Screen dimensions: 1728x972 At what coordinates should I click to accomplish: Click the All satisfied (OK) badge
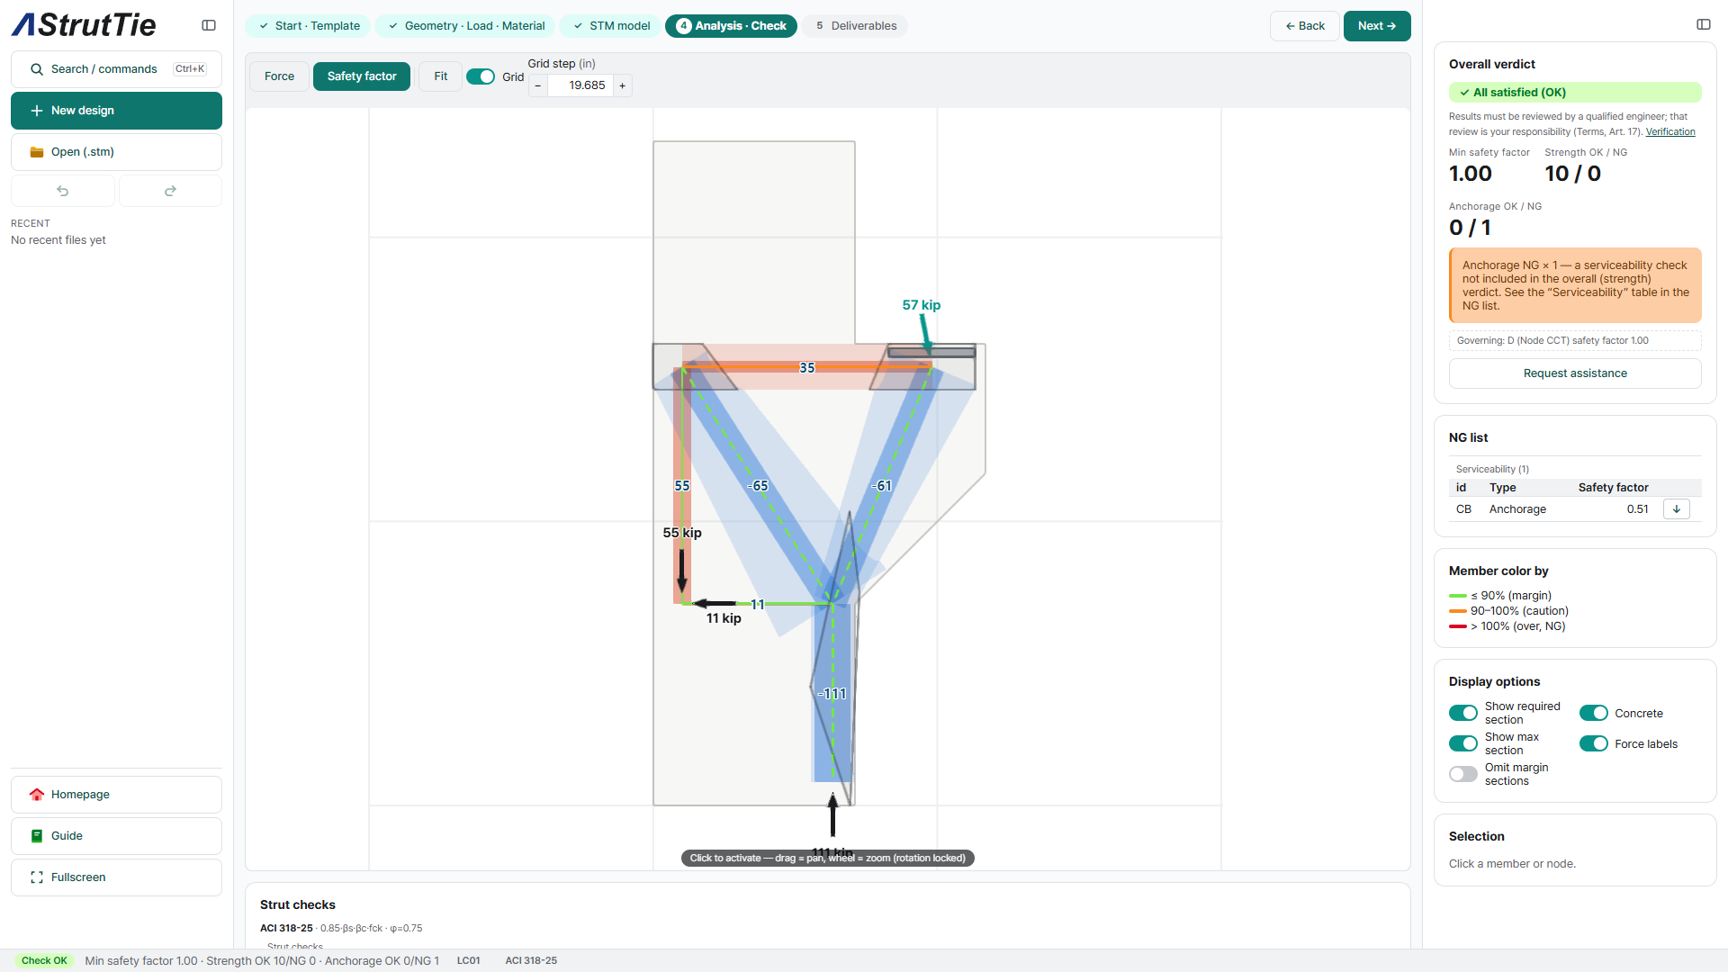tap(1575, 93)
